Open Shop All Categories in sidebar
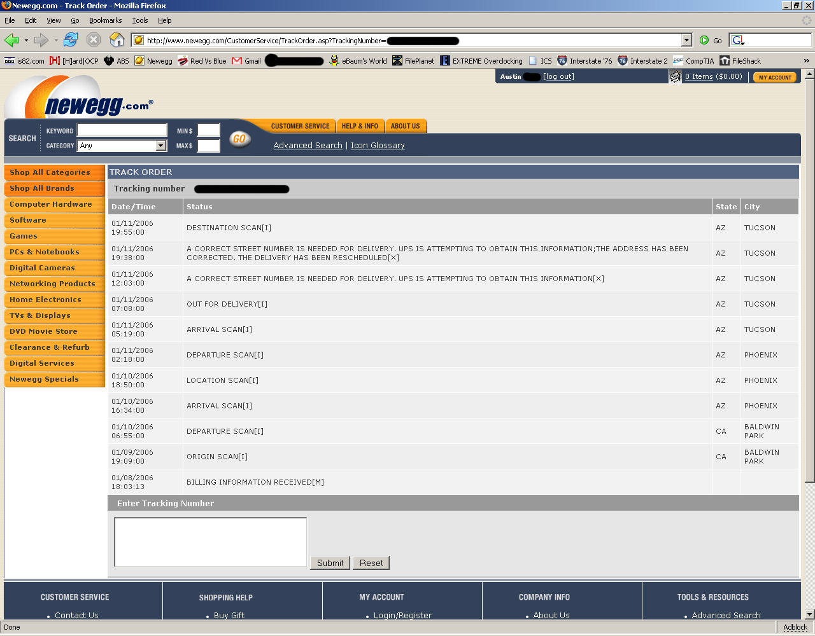815x636 pixels. (54, 172)
